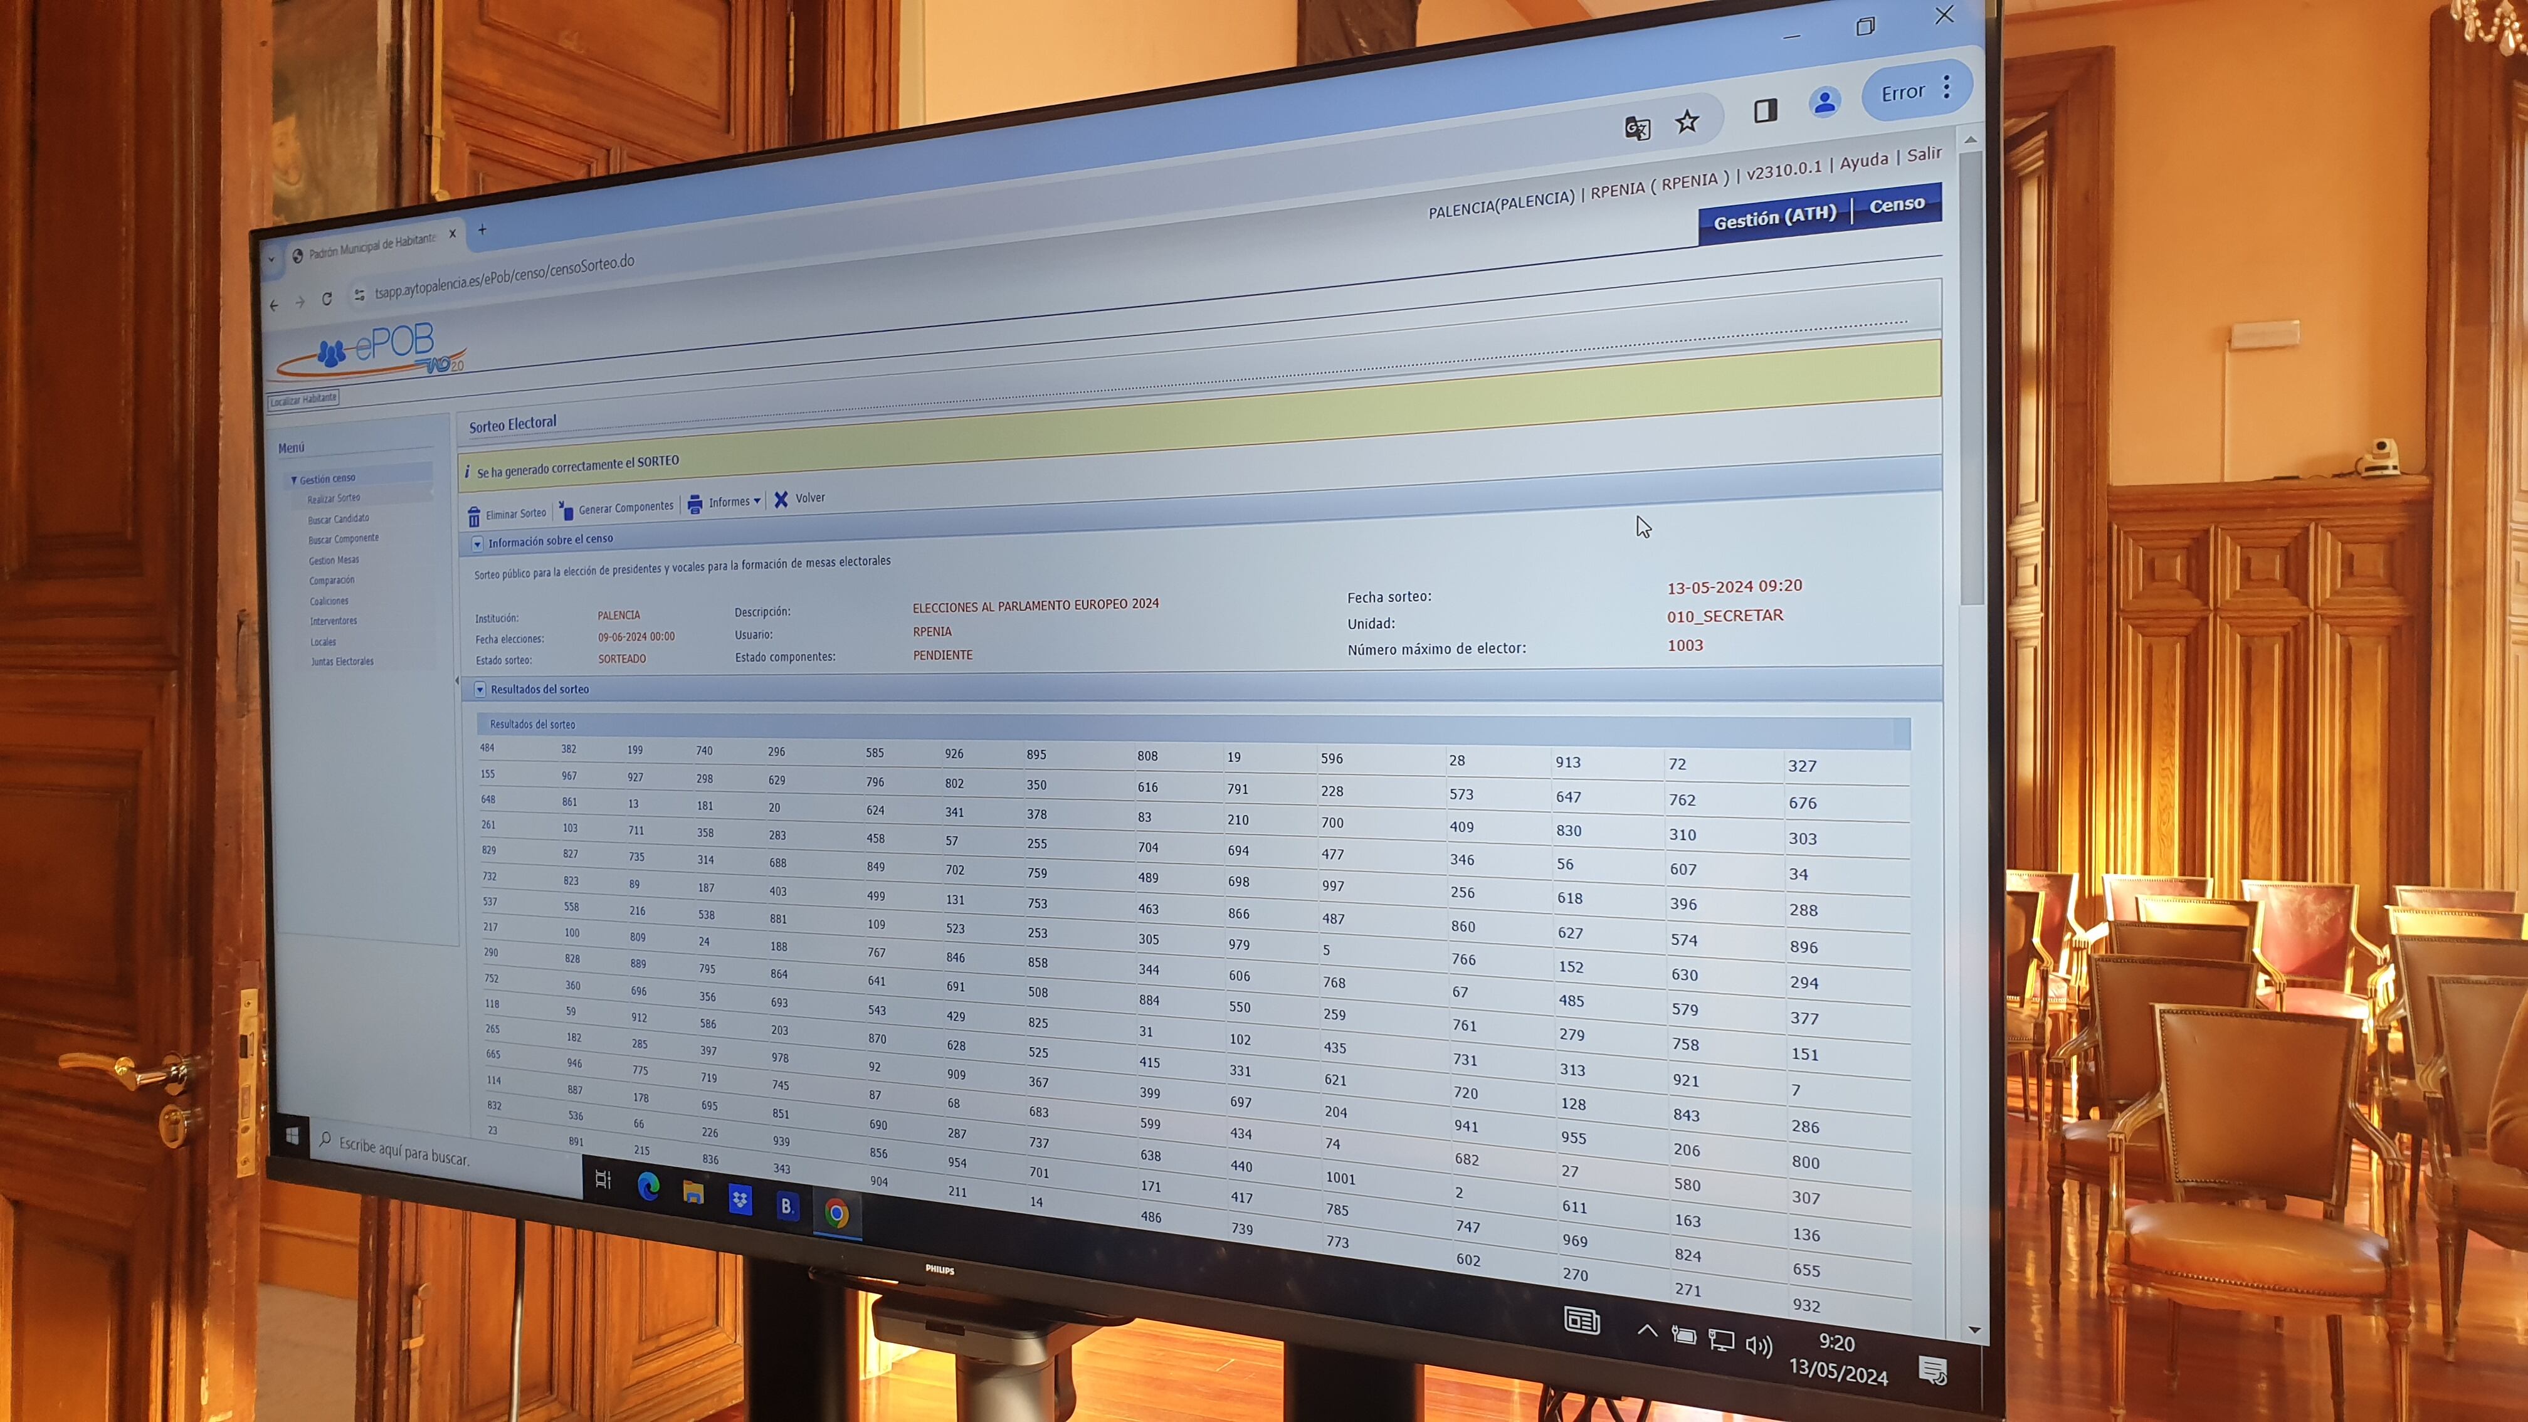Image resolution: width=2528 pixels, height=1422 pixels.
Task: Open Task View on the taskbar
Action: click(603, 1179)
